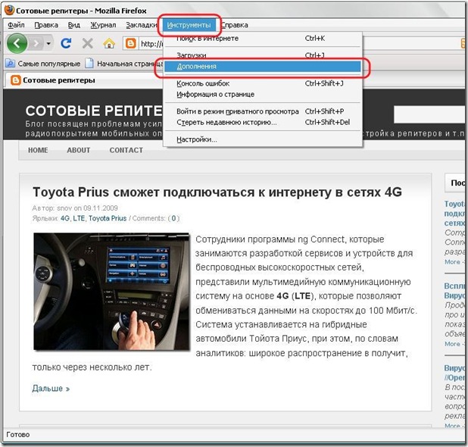Select Поиск в Интернете menu entry
This screenshot has width=468, height=447.
[x=263, y=39]
